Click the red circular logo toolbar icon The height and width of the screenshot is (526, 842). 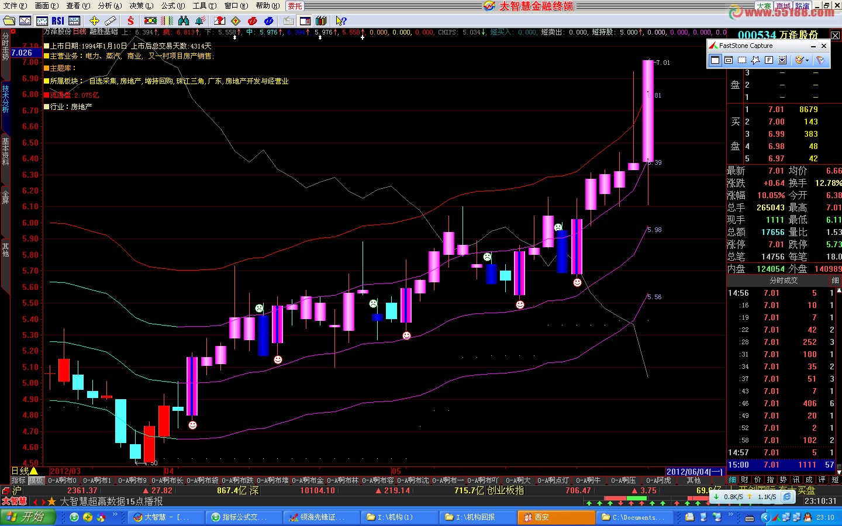(253, 21)
